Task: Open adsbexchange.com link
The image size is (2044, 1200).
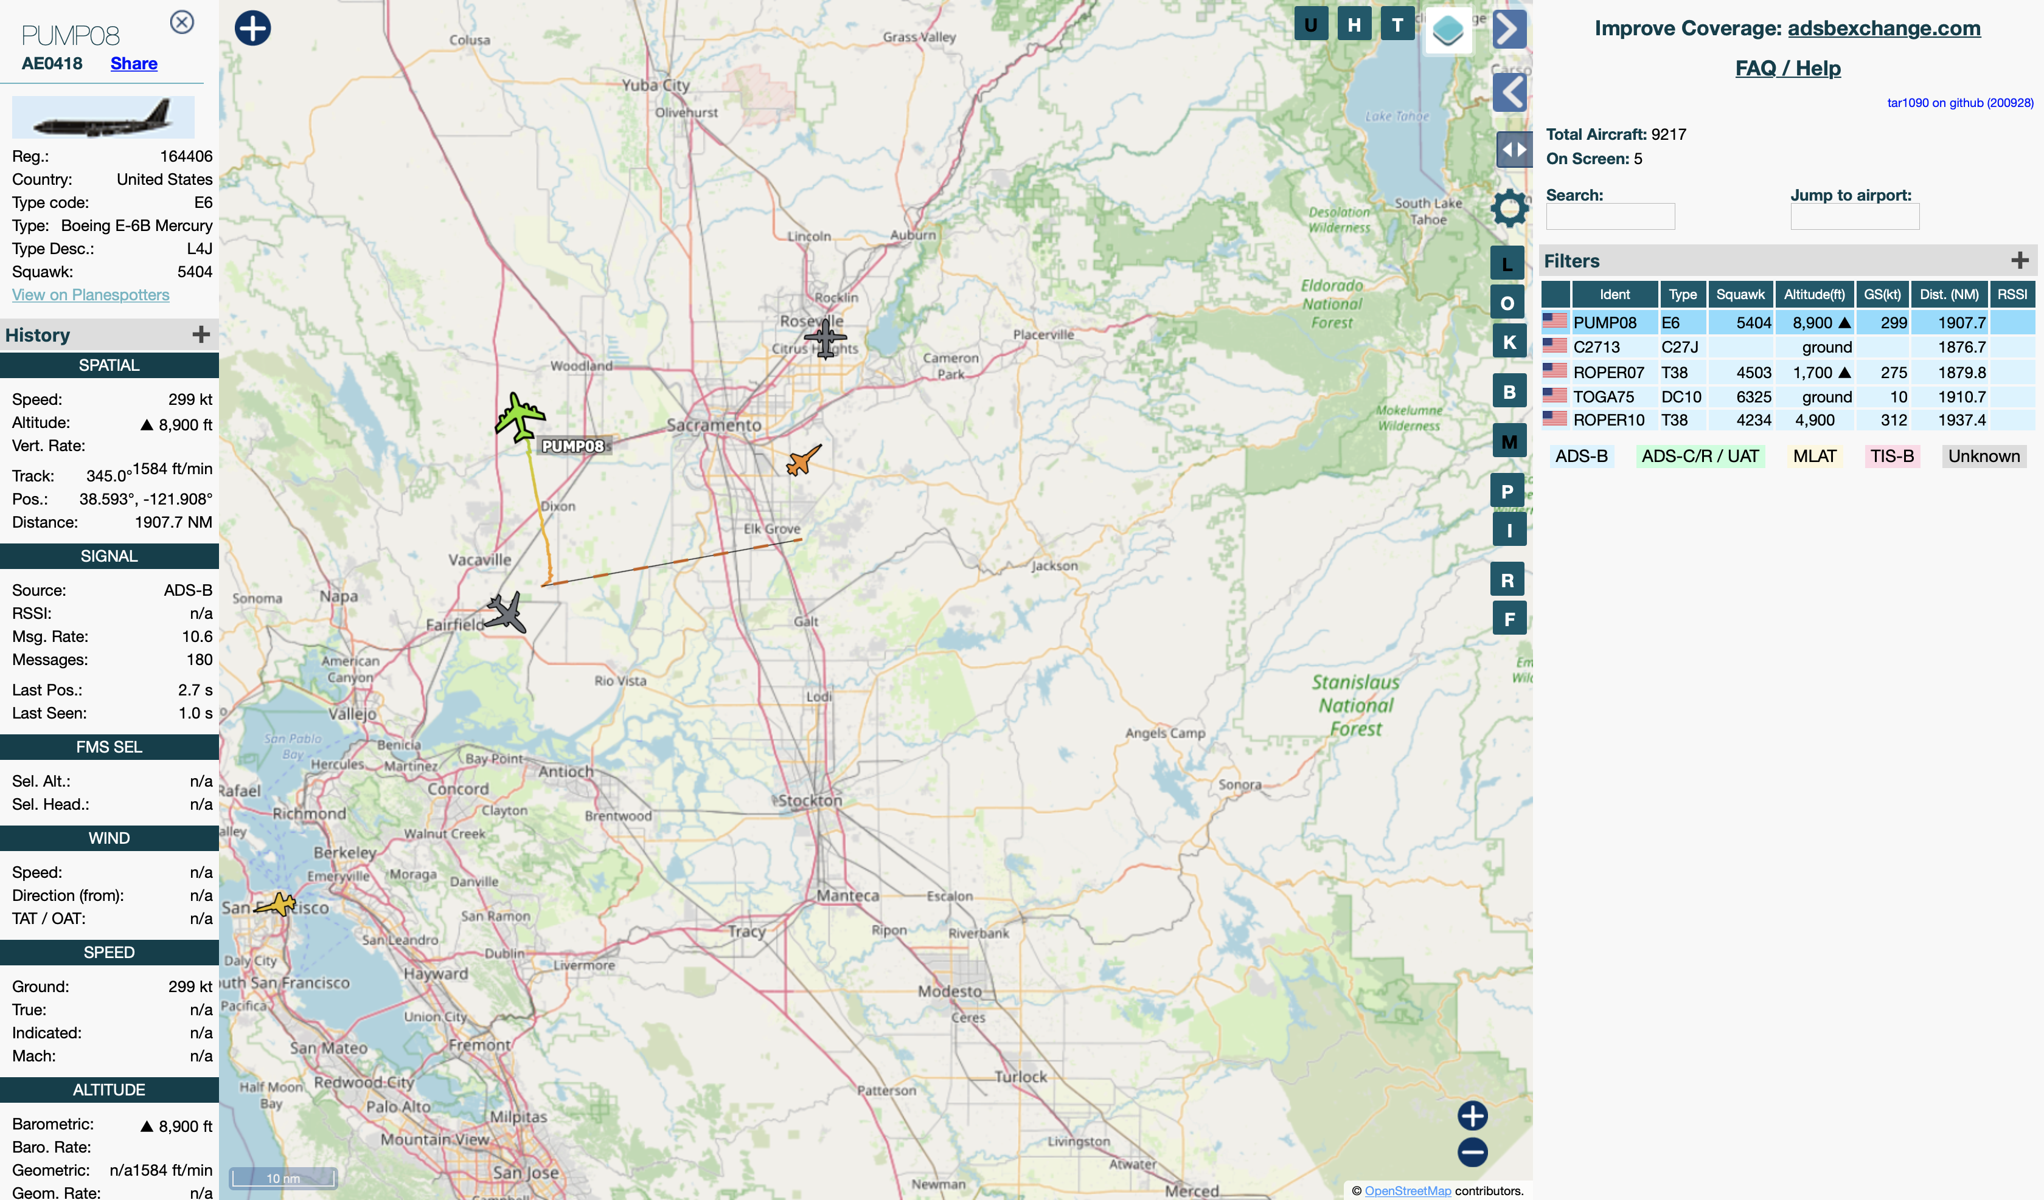Action: click(x=1883, y=29)
